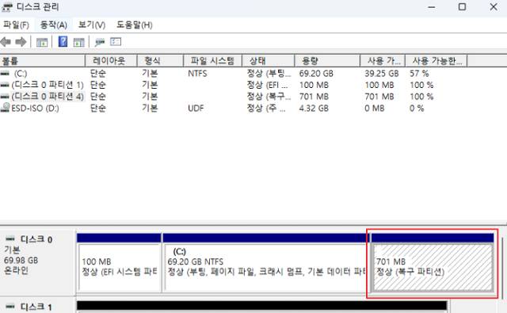Image resolution: width=507 pixels, height=313 pixels.
Task: Click the disk connection toolbar icon
Action: (x=100, y=42)
